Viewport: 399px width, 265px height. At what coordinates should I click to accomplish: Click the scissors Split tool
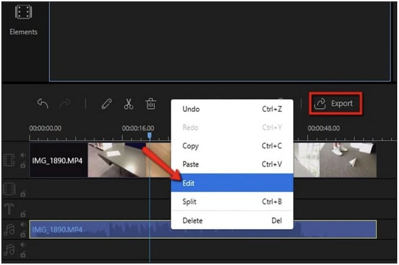point(128,103)
